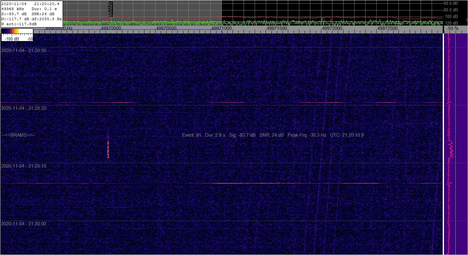Select the 49971500 frequency axis label
468x255 pixels.
coord(277,28)
